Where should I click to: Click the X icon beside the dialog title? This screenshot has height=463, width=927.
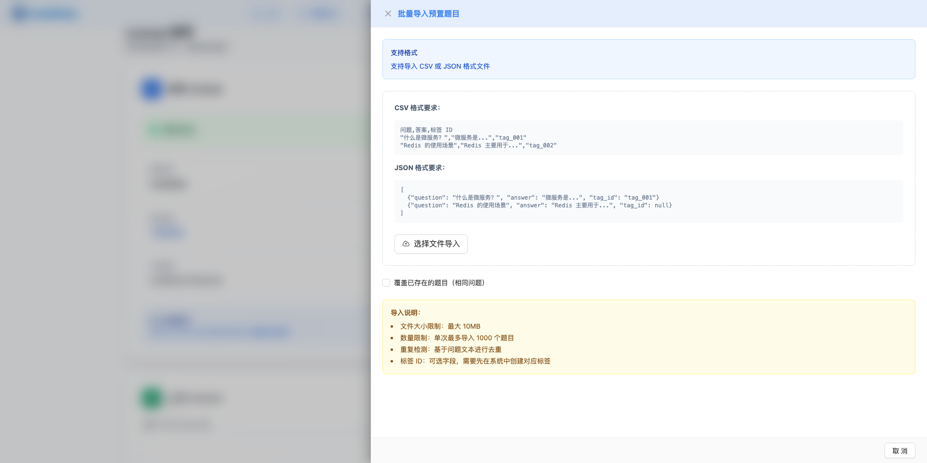click(389, 14)
